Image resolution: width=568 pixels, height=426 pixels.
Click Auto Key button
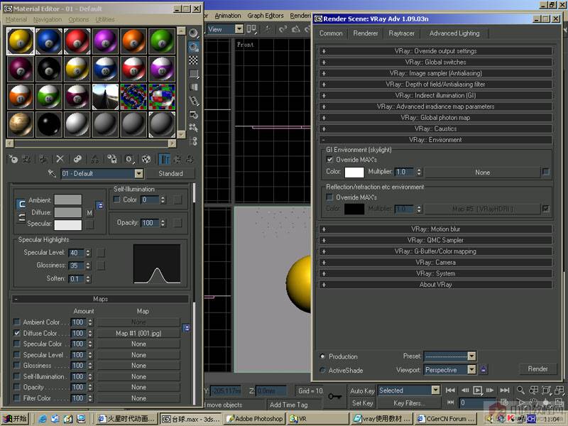coord(362,391)
